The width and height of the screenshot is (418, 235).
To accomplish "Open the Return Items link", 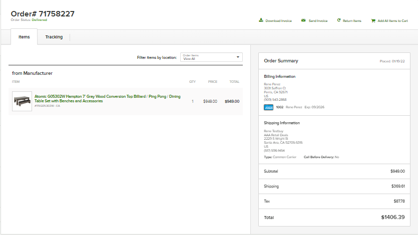I will [352, 21].
